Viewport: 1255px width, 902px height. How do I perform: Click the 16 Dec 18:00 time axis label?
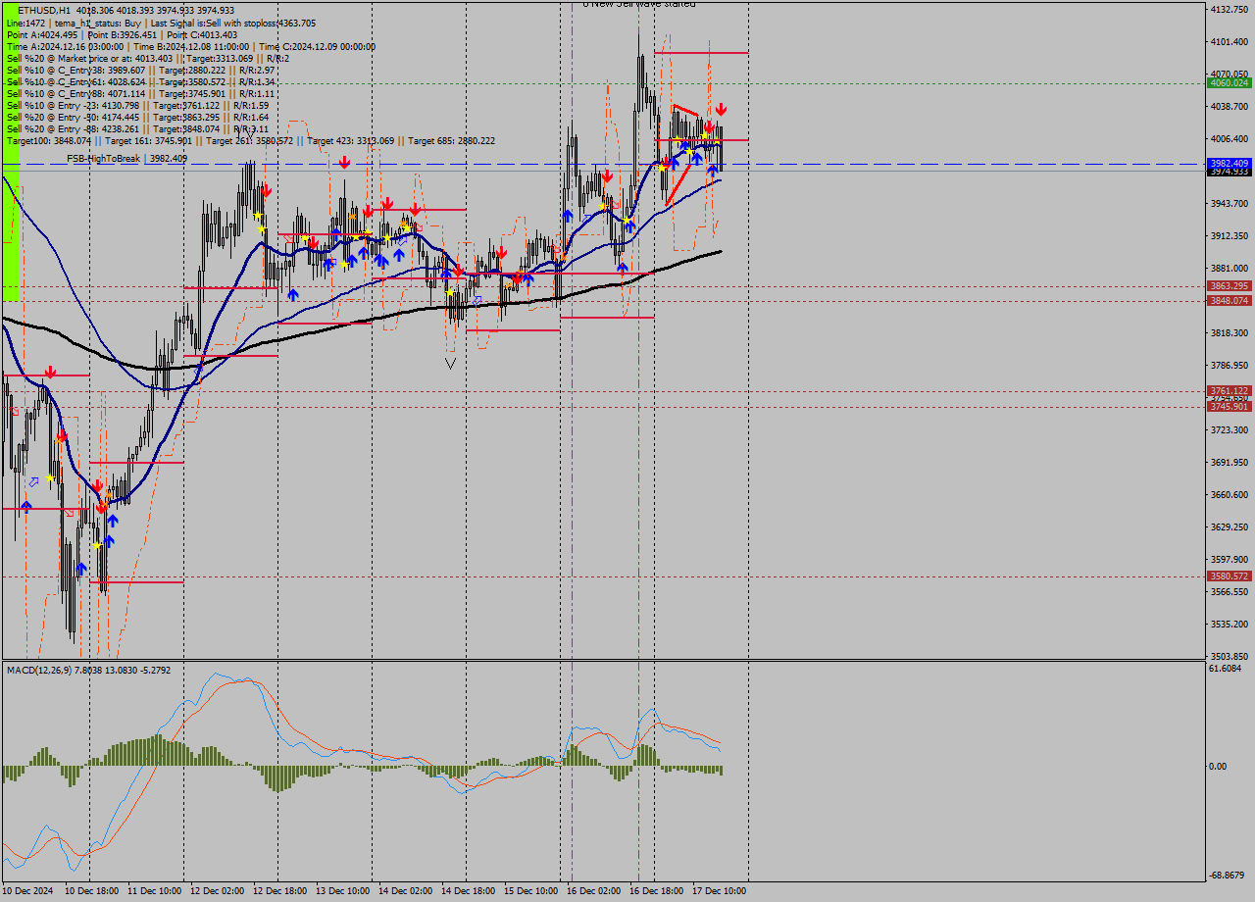coord(656,891)
